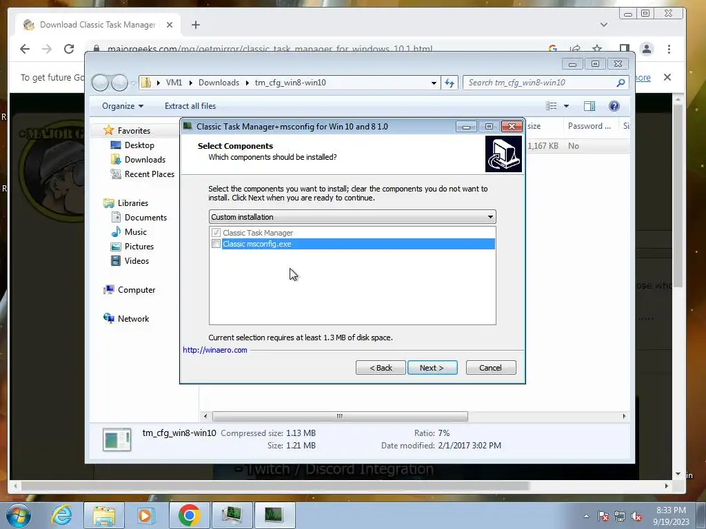Open Explorer help icon
Screen dimensions: 706x529
tap(614, 105)
